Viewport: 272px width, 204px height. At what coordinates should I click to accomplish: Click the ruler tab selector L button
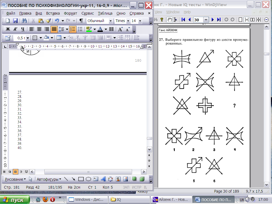point(5,46)
